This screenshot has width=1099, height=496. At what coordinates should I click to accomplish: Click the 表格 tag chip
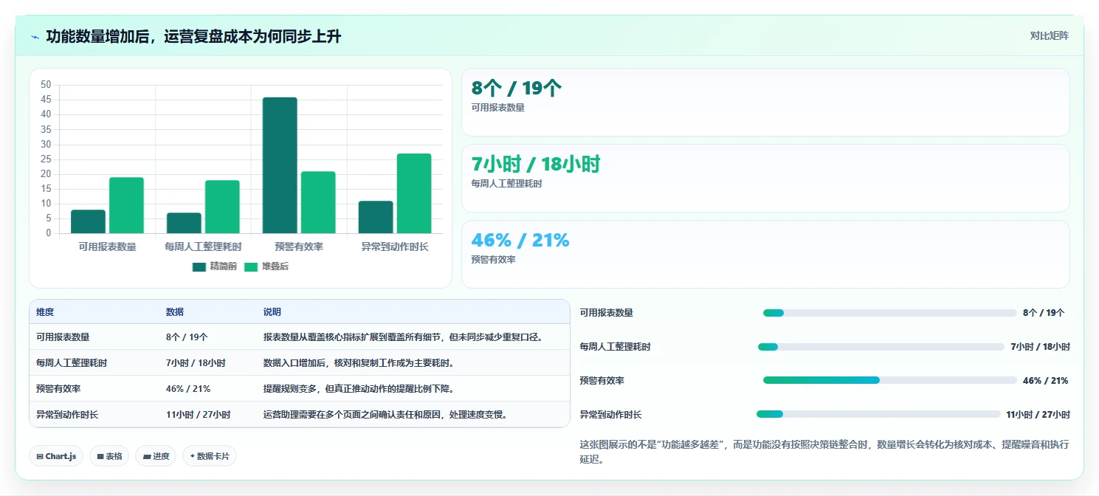109,456
